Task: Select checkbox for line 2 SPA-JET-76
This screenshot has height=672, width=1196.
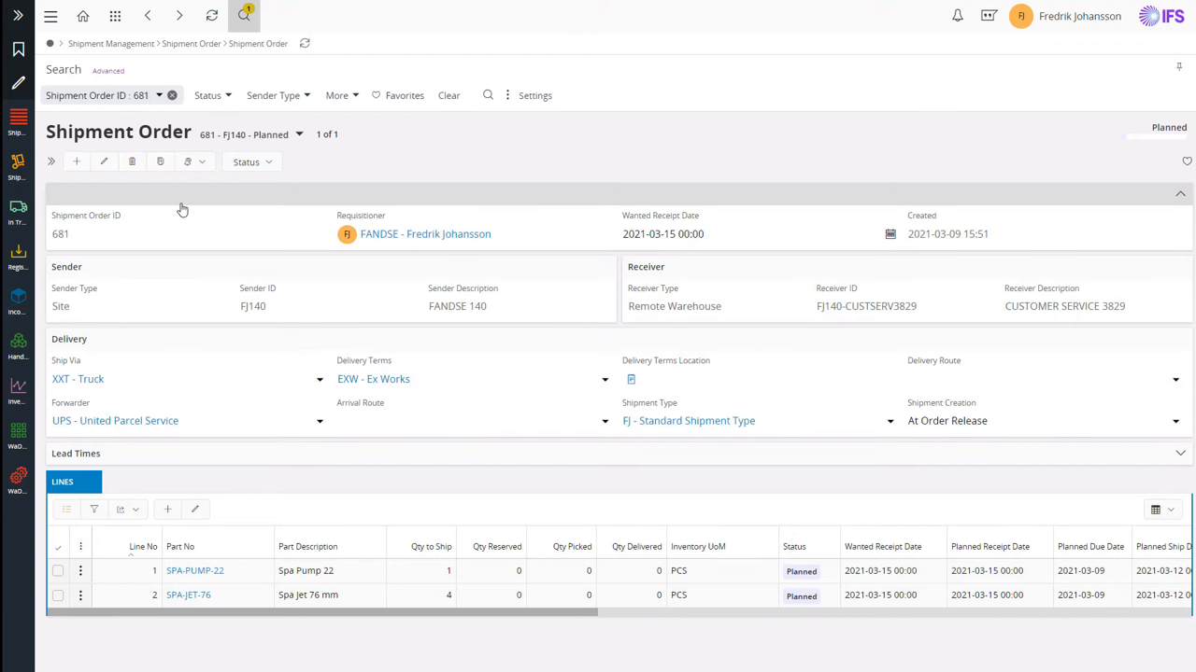Action: click(58, 595)
